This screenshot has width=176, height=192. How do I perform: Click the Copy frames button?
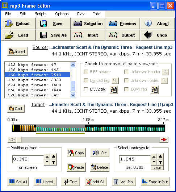[x=76, y=153]
